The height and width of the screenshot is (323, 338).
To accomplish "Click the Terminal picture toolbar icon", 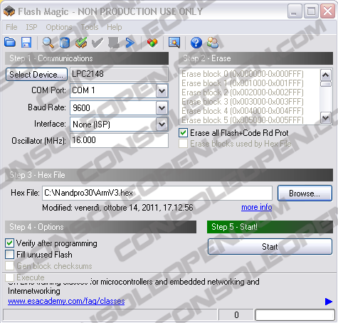I will (174, 43).
